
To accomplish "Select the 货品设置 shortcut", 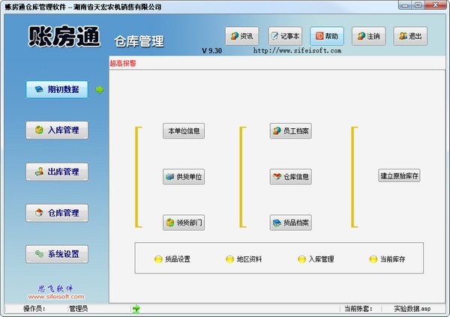I will [x=172, y=259].
